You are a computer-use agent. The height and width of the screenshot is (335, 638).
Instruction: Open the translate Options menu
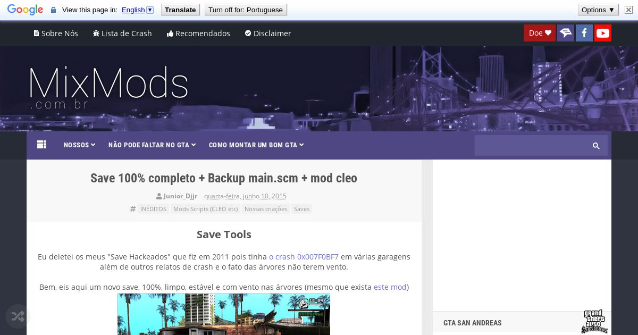pyautogui.click(x=598, y=10)
